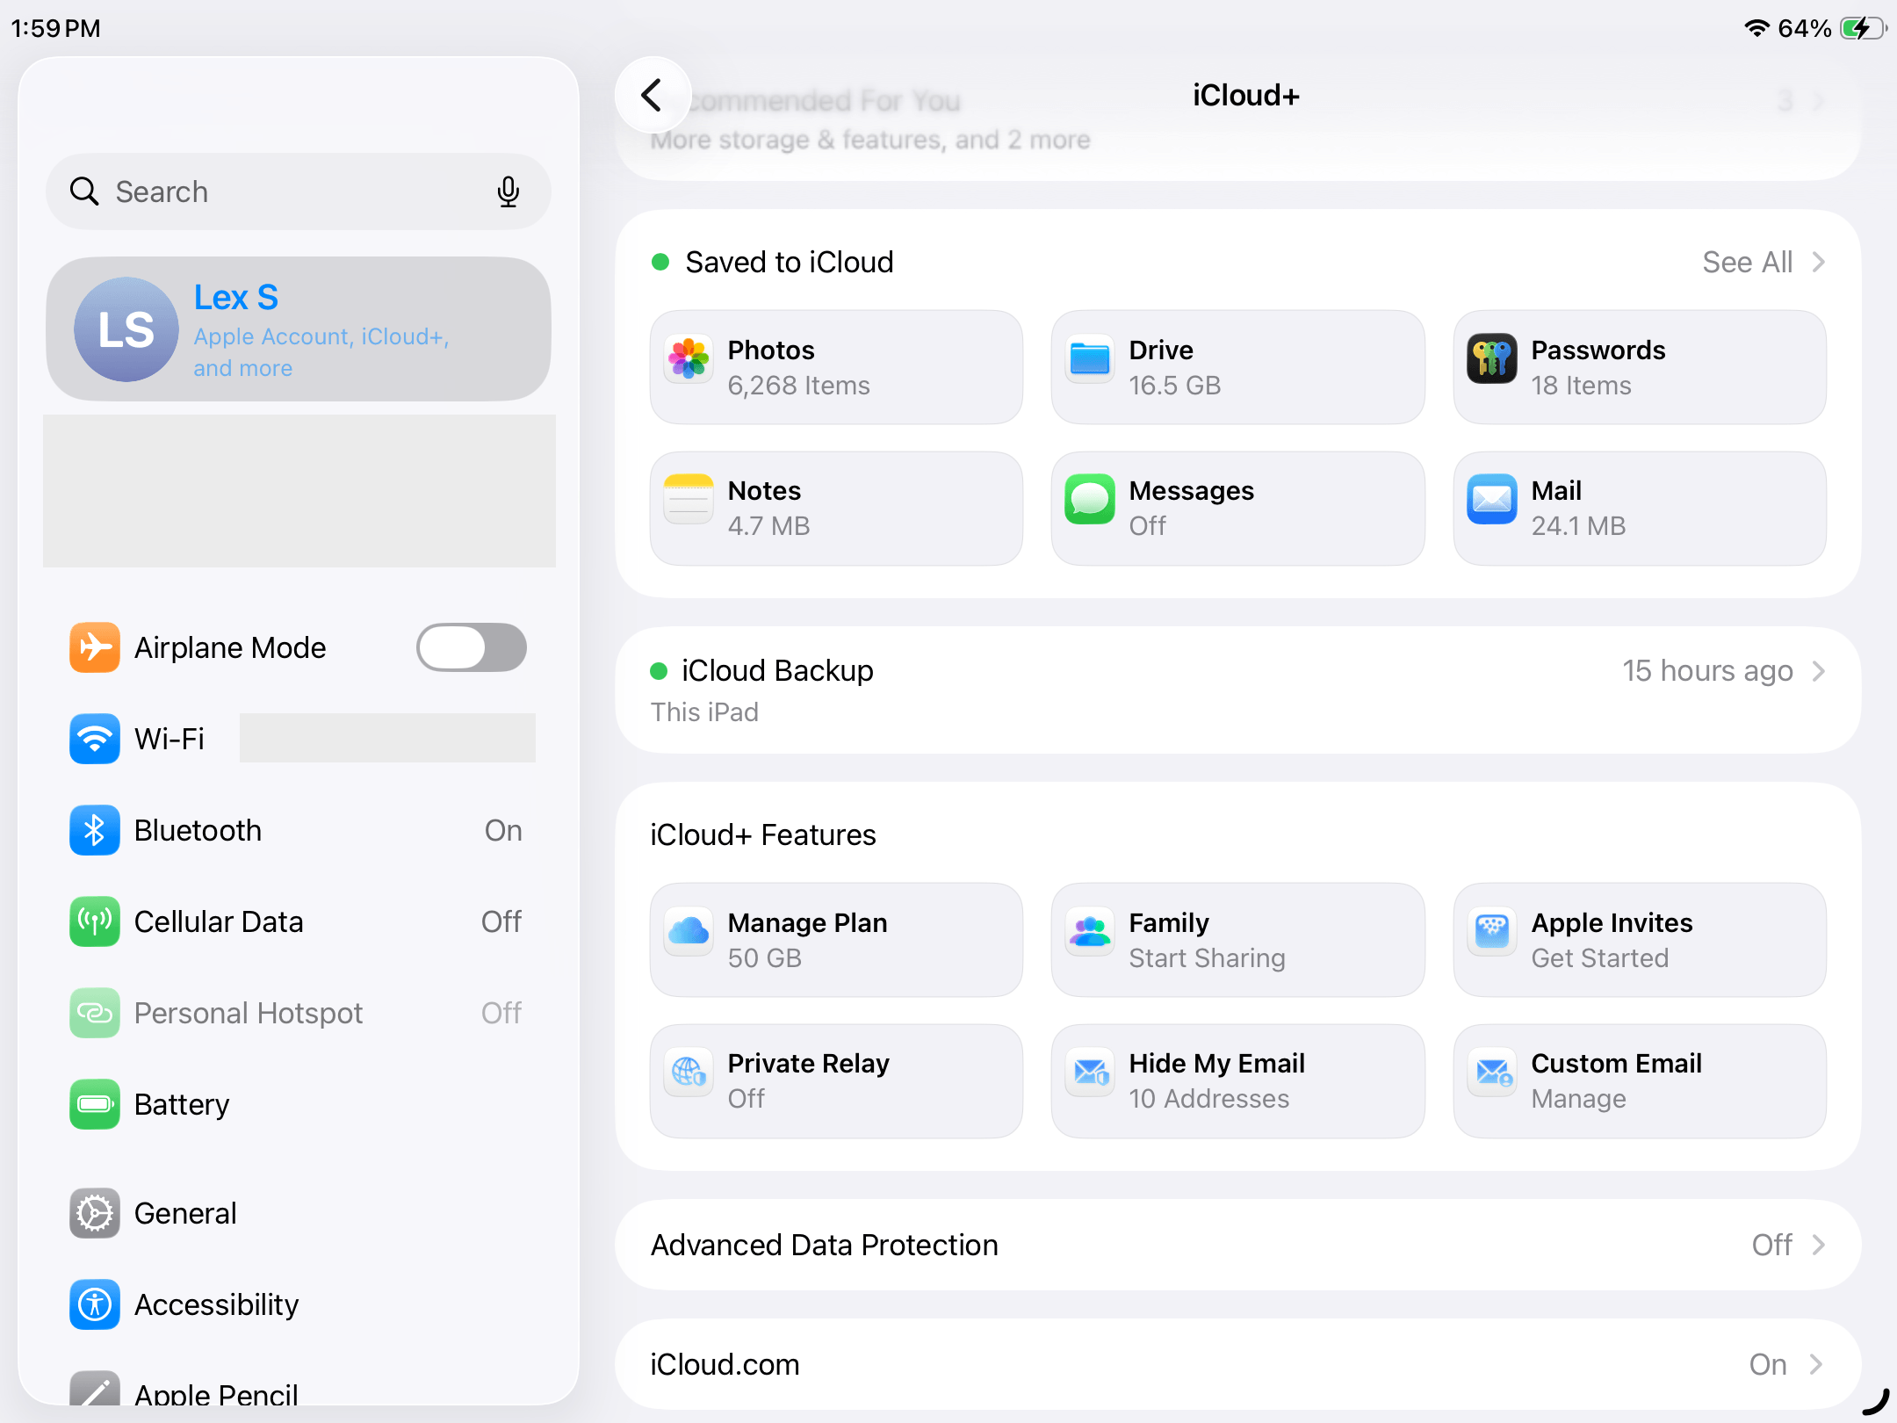1897x1423 pixels.
Task: Tap 'Passwords' 18 Items label
Action: pyautogui.click(x=1598, y=367)
